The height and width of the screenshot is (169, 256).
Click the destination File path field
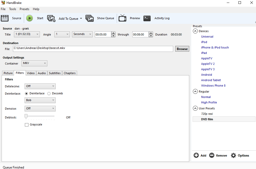coord(93,49)
